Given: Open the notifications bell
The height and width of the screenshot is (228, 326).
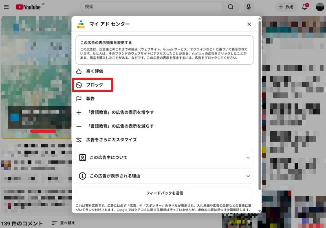Looking at the screenshot, I should point(305,7).
